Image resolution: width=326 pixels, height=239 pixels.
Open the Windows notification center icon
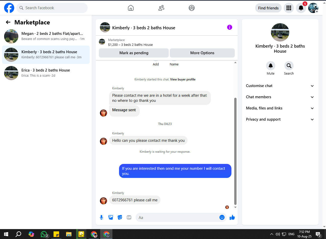click(318, 234)
